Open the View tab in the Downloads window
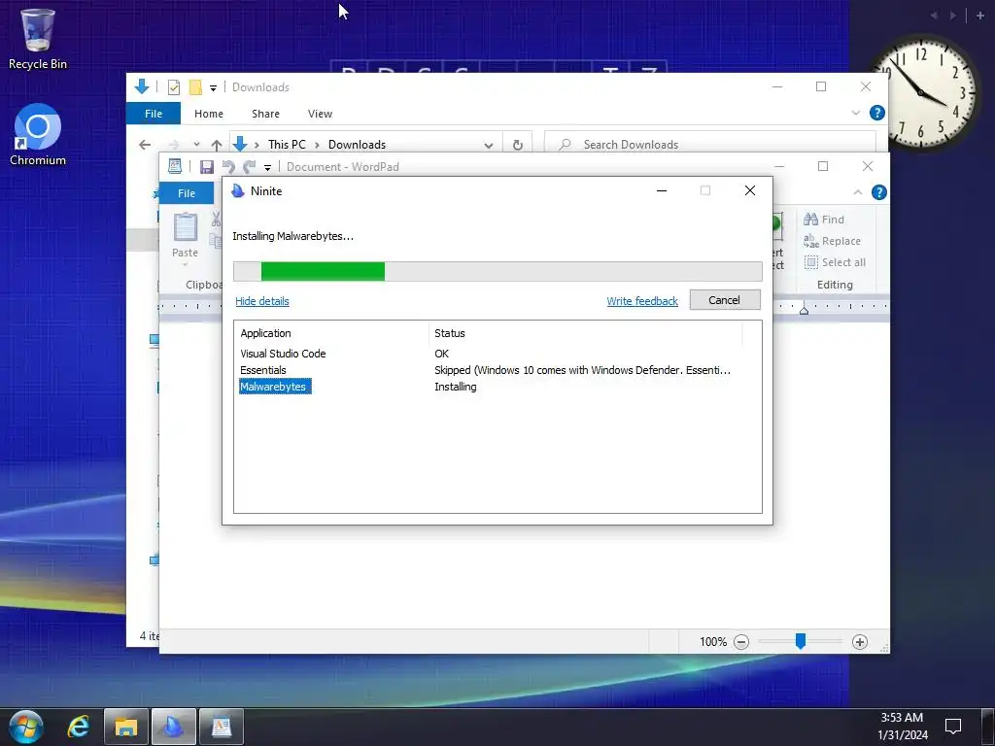This screenshot has height=746, width=995. (320, 114)
